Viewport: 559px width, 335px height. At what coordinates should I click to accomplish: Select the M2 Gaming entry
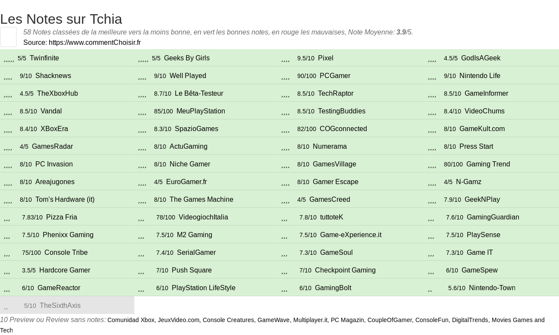point(195,235)
